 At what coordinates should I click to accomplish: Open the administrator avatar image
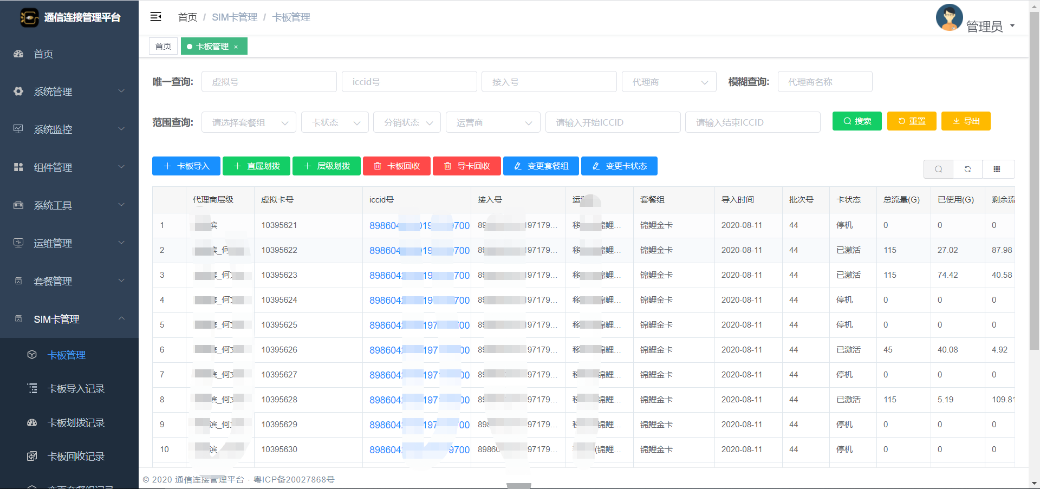pyautogui.click(x=950, y=17)
